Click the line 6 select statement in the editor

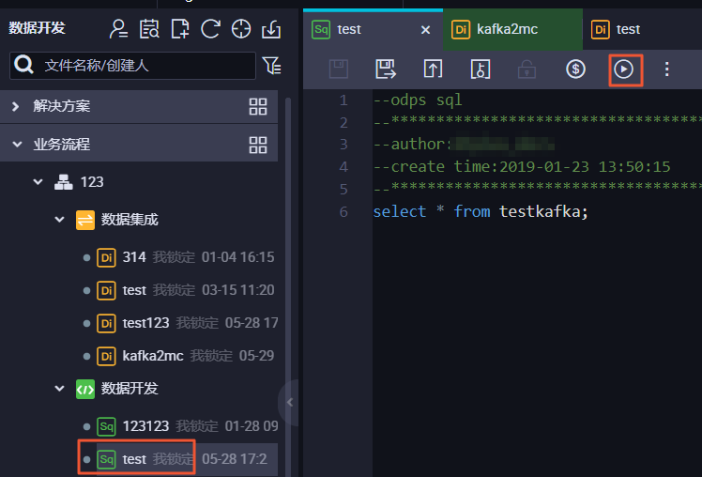pos(481,211)
